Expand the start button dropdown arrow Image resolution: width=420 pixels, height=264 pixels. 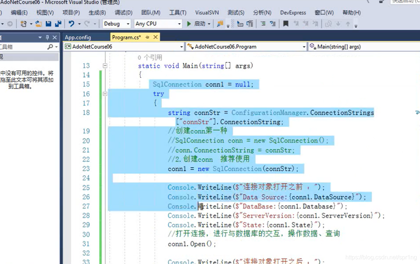point(209,24)
